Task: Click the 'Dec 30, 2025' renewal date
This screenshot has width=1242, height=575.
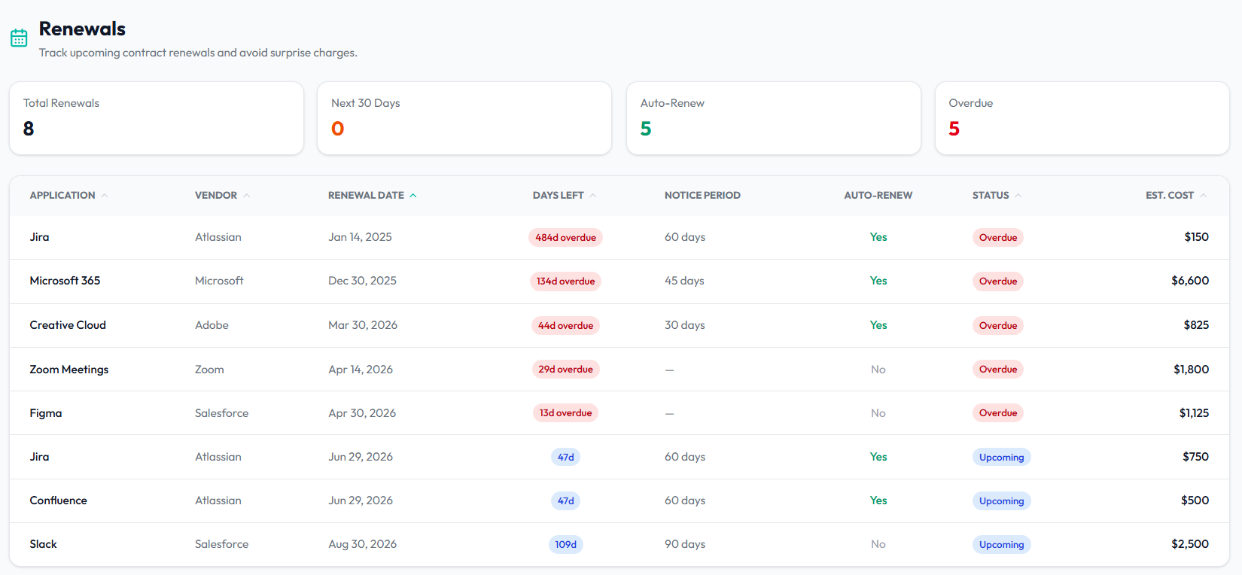Action: (362, 281)
